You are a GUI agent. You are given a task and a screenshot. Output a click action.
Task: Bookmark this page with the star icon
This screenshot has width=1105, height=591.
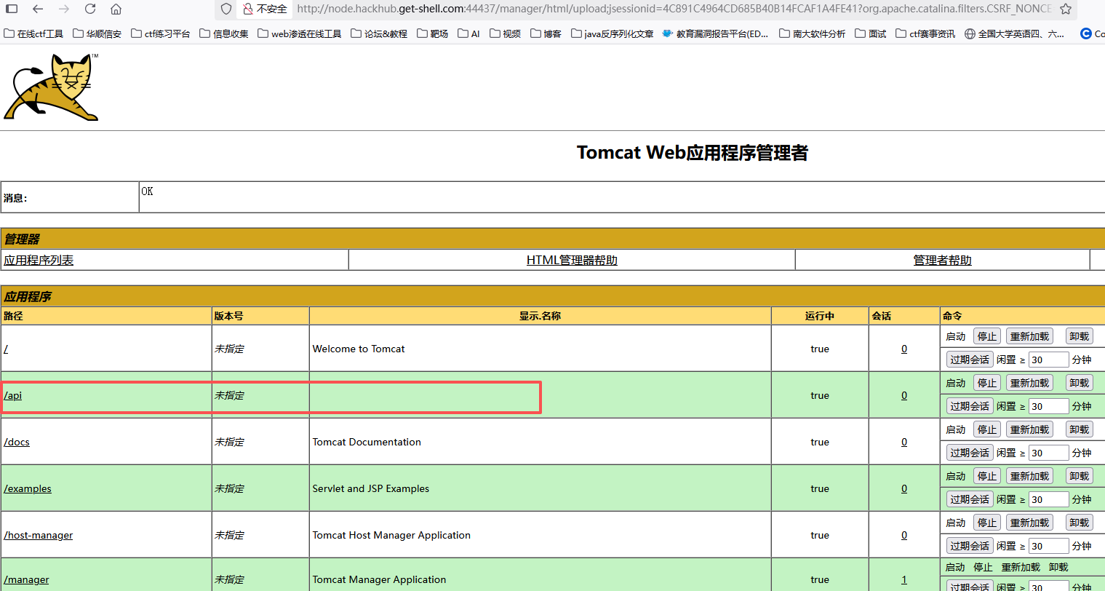(1066, 9)
